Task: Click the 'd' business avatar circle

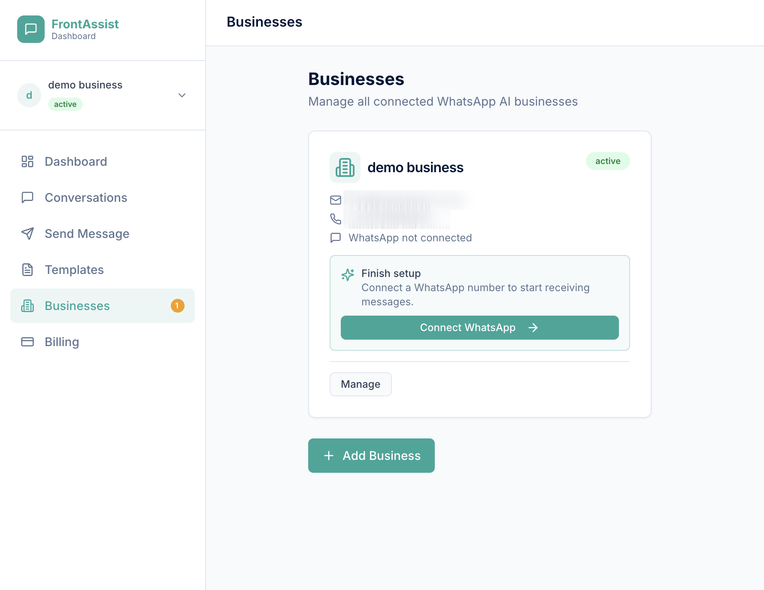Action: pos(29,95)
